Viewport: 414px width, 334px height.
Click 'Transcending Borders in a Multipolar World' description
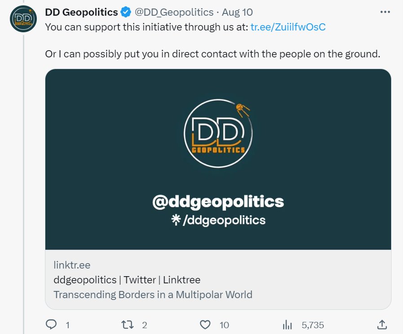(153, 295)
